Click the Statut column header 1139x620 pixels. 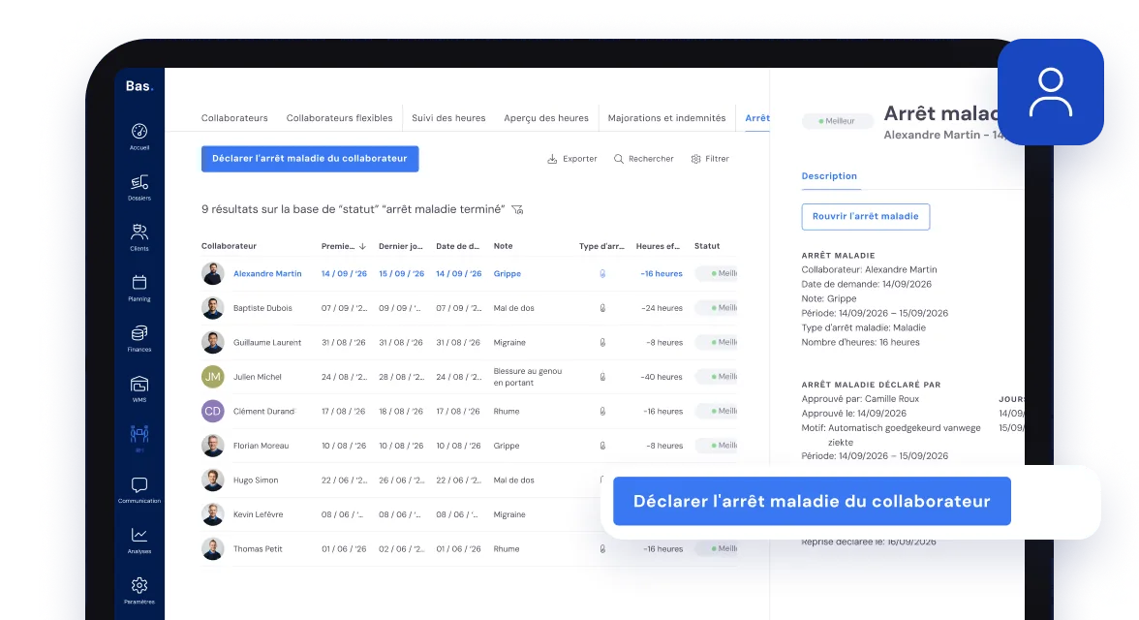tap(707, 246)
